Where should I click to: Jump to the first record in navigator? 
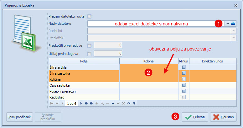click(x=52, y=103)
